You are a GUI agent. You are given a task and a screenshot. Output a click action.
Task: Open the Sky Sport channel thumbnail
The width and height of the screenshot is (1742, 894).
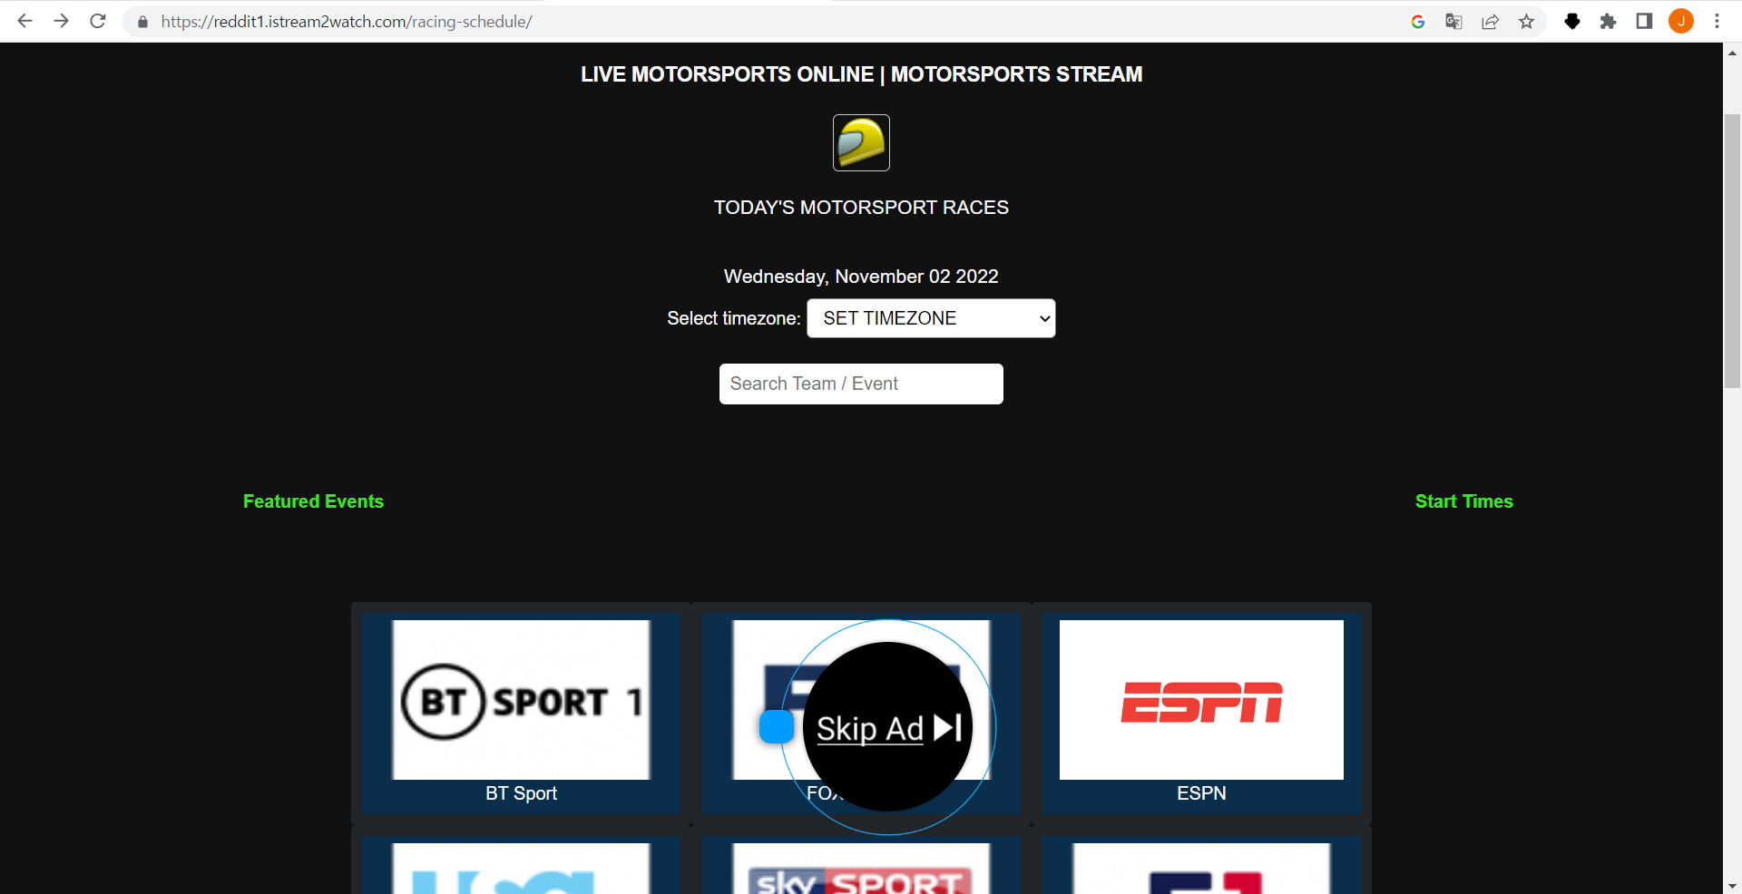coord(861,869)
